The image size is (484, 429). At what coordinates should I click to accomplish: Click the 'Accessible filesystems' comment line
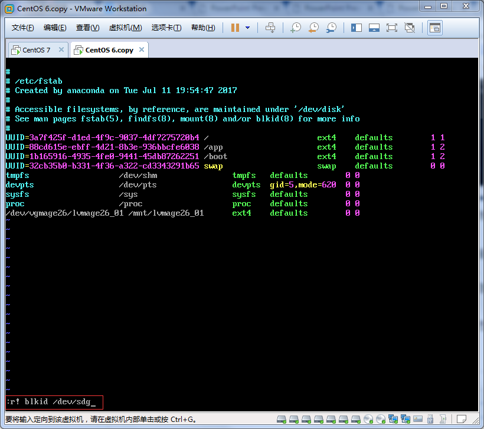pos(175,110)
